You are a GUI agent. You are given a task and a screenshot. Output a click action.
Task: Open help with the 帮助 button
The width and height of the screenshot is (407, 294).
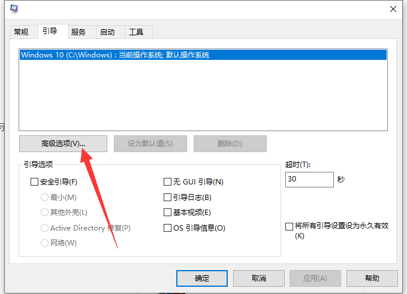pyautogui.click(x=372, y=278)
